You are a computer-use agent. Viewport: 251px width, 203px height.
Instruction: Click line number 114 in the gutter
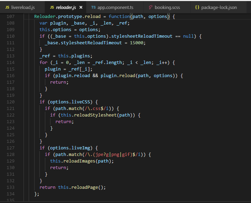[11, 63]
